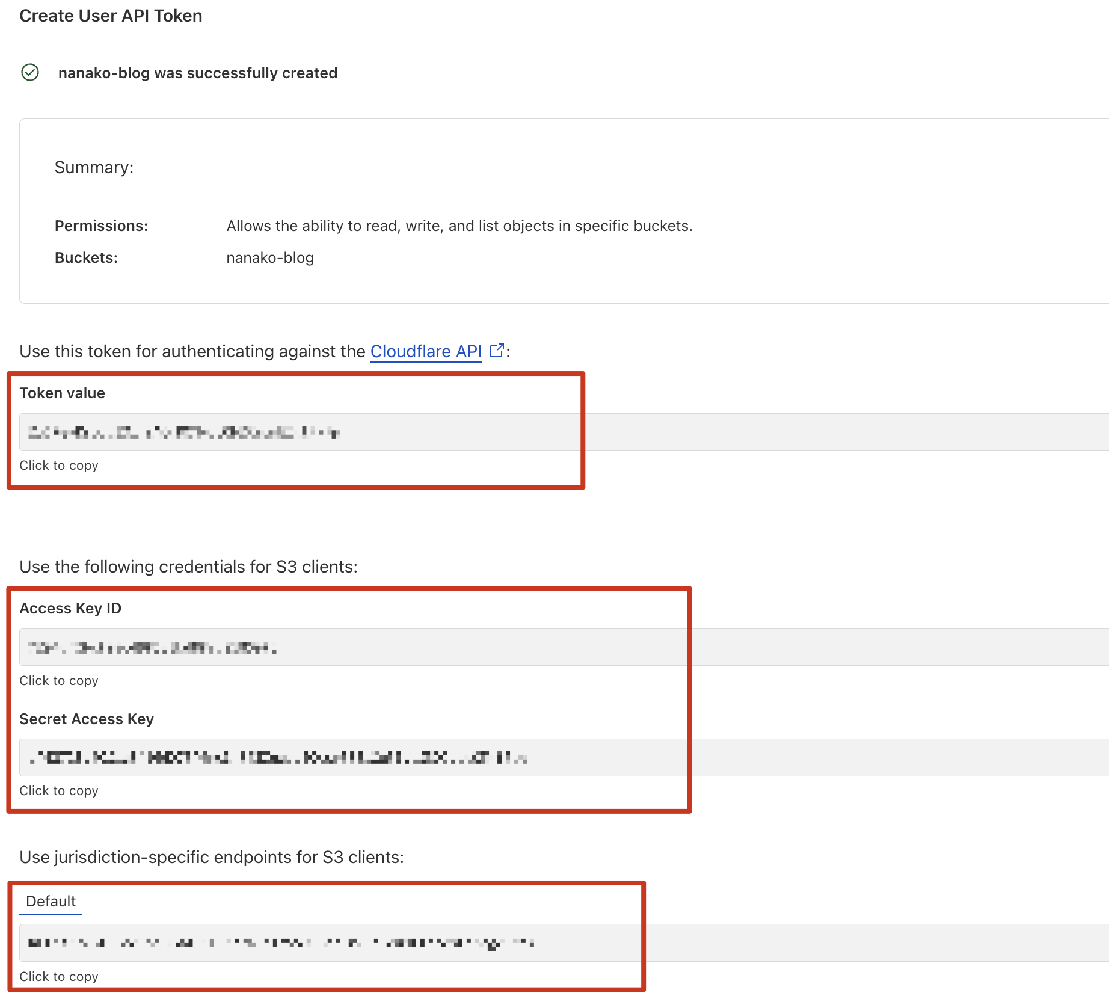Click the 'Access Key ID' label
This screenshot has width=1109, height=996.
pyautogui.click(x=70, y=609)
